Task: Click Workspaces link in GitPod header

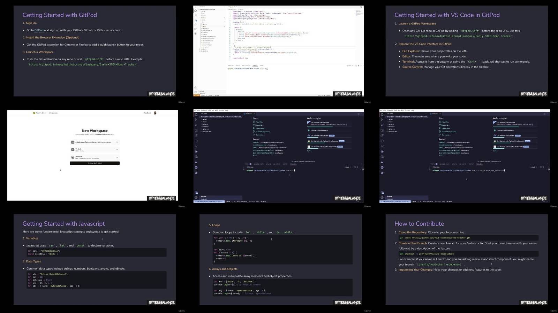Action: (53, 113)
